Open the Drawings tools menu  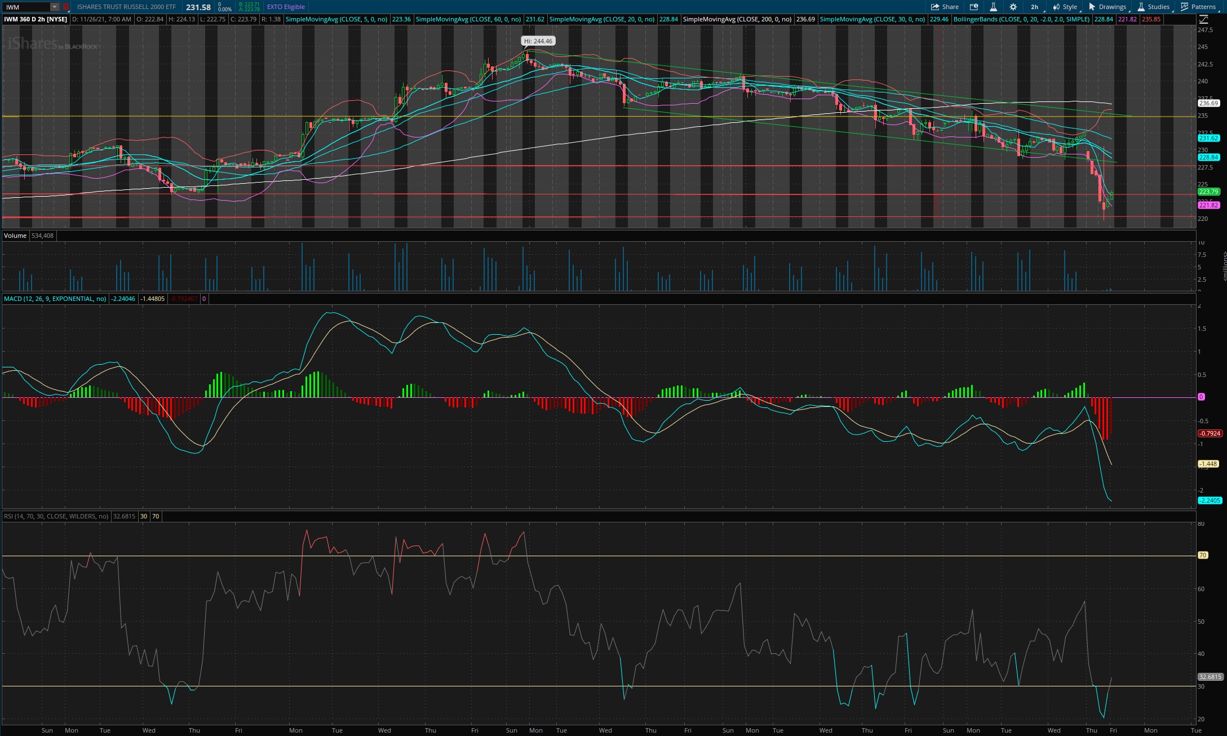tap(1107, 7)
